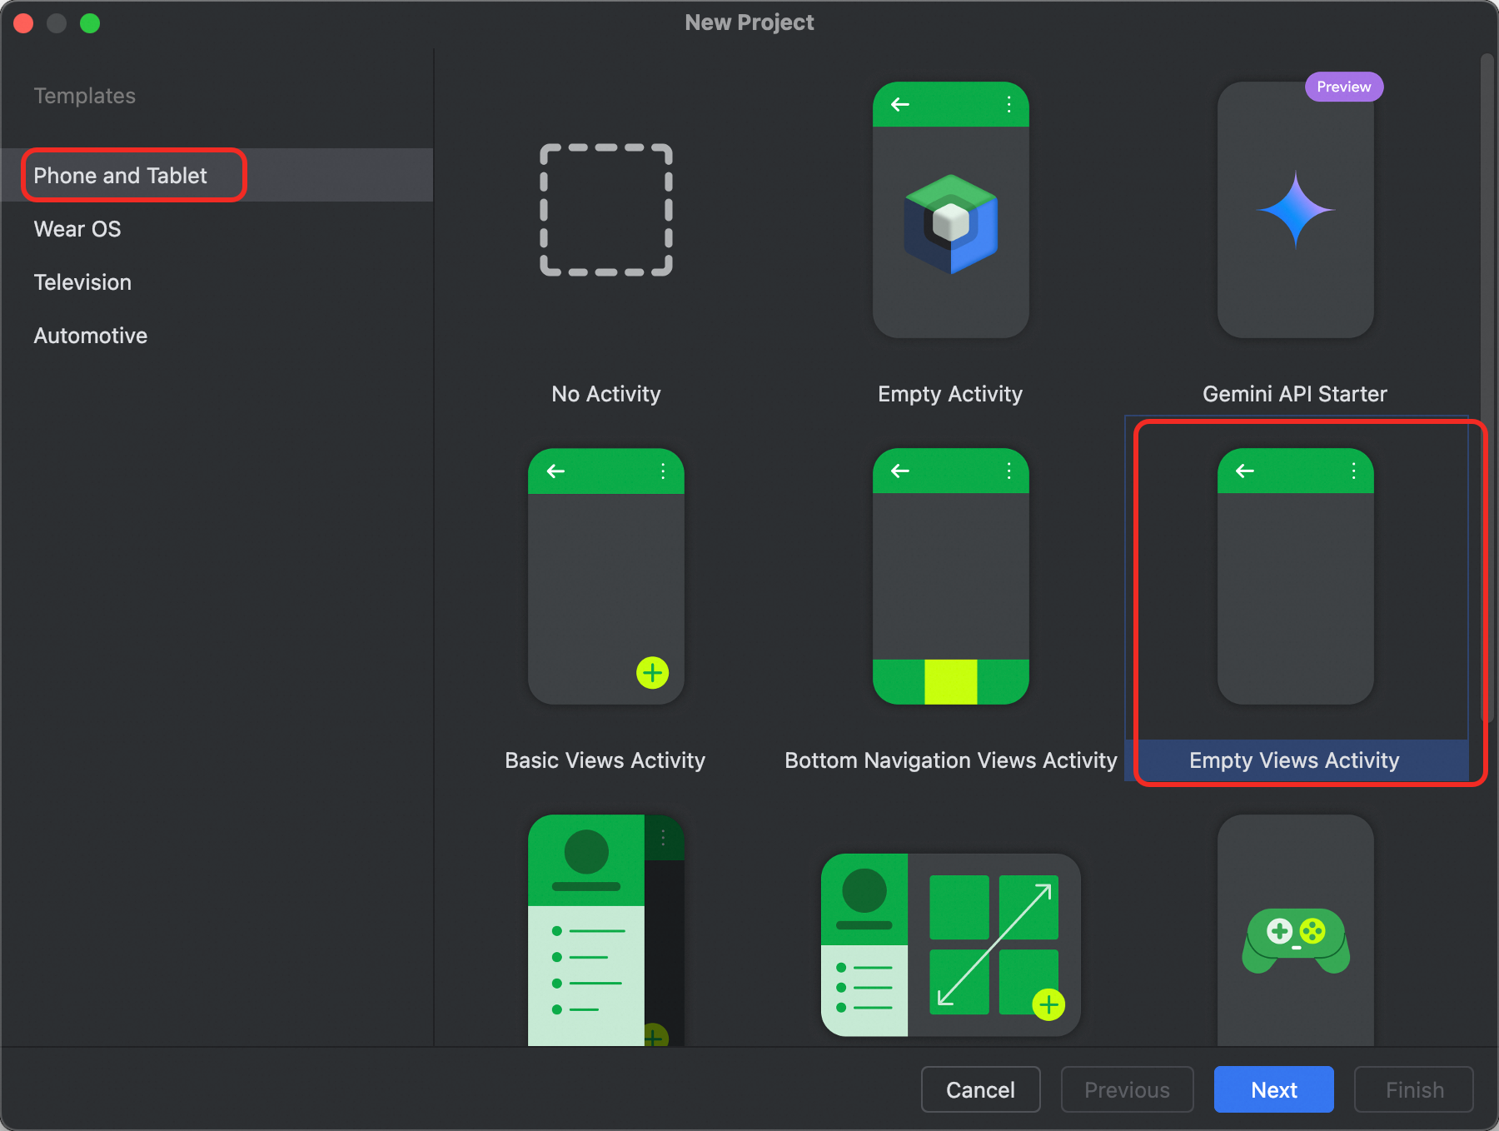Click the Empty Views Activity label
1499x1131 pixels.
1295,760
